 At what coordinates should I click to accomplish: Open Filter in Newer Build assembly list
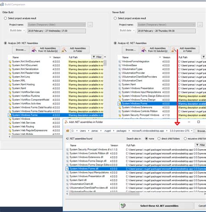pos(203,57)
